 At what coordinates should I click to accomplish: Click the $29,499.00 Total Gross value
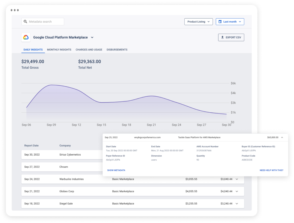pyautogui.click(x=33, y=61)
